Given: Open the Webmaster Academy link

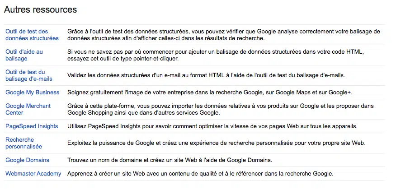Looking at the screenshot, I should click(33, 173).
